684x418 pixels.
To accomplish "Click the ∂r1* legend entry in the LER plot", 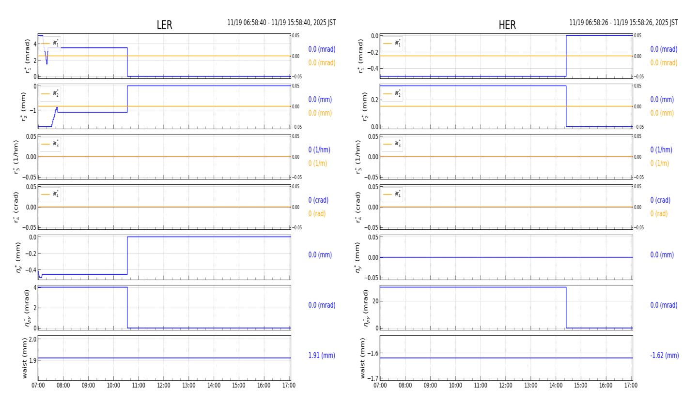I will coord(50,44).
